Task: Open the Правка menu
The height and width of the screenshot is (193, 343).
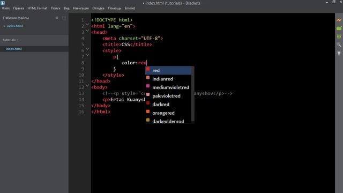Action: [18, 9]
